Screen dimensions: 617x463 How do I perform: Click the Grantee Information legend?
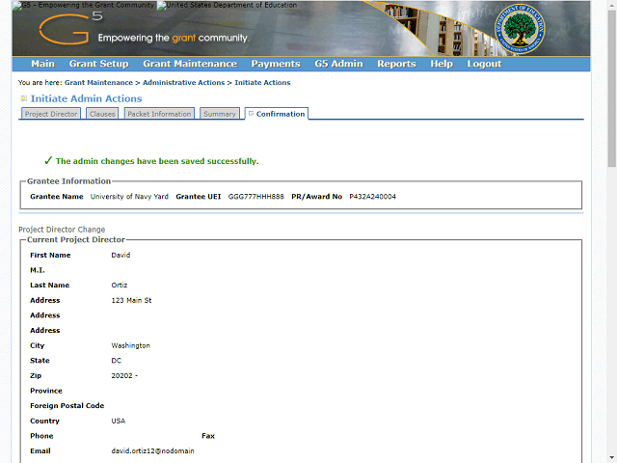click(x=68, y=181)
